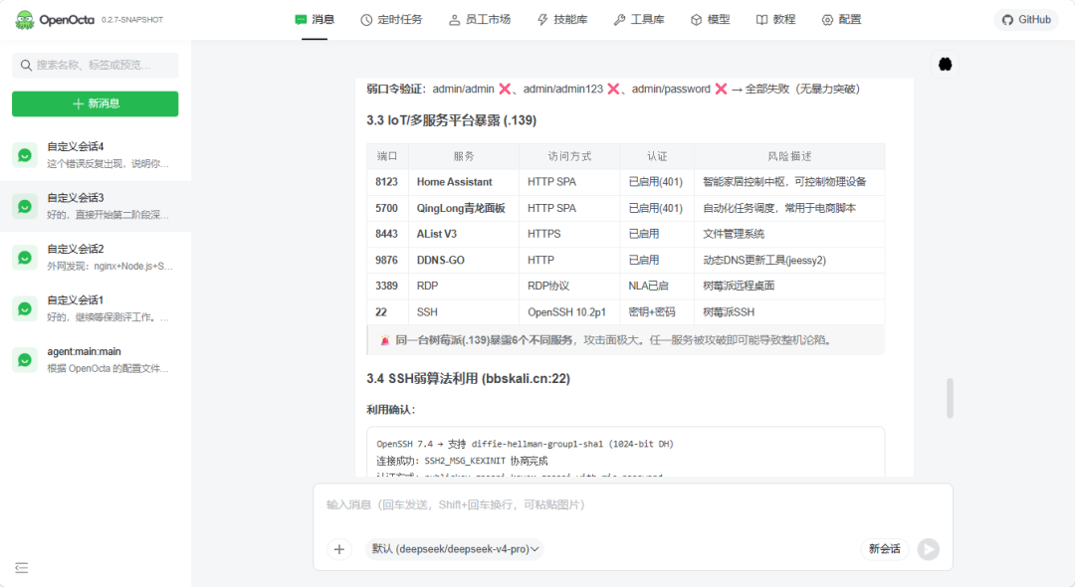Screen dimensions: 1075x587
Task: Open the 消息 tab
Action: 315,20
